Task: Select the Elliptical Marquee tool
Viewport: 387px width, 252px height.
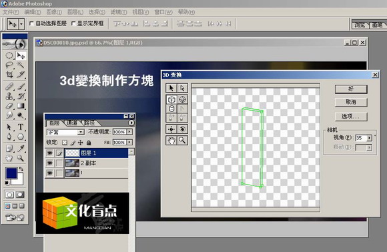Action: [9, 56]
